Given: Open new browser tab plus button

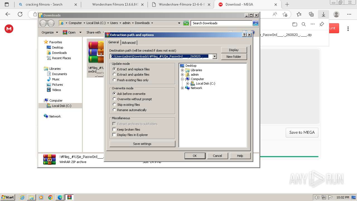Looking at the screenshot, I should pos(287,4).
